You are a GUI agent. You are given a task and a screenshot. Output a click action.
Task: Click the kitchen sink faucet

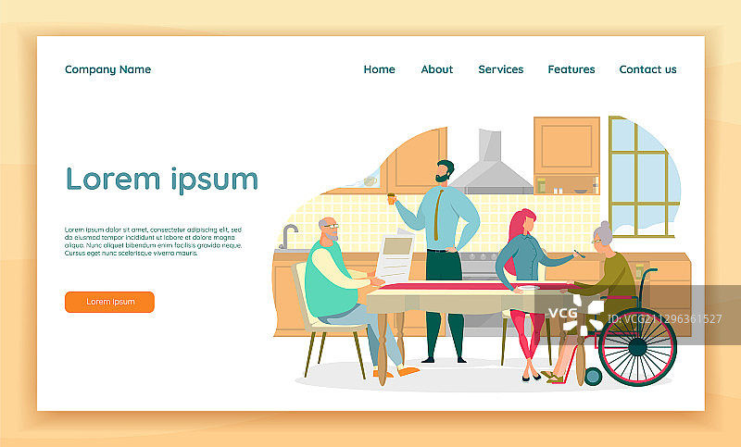(288, 236)
